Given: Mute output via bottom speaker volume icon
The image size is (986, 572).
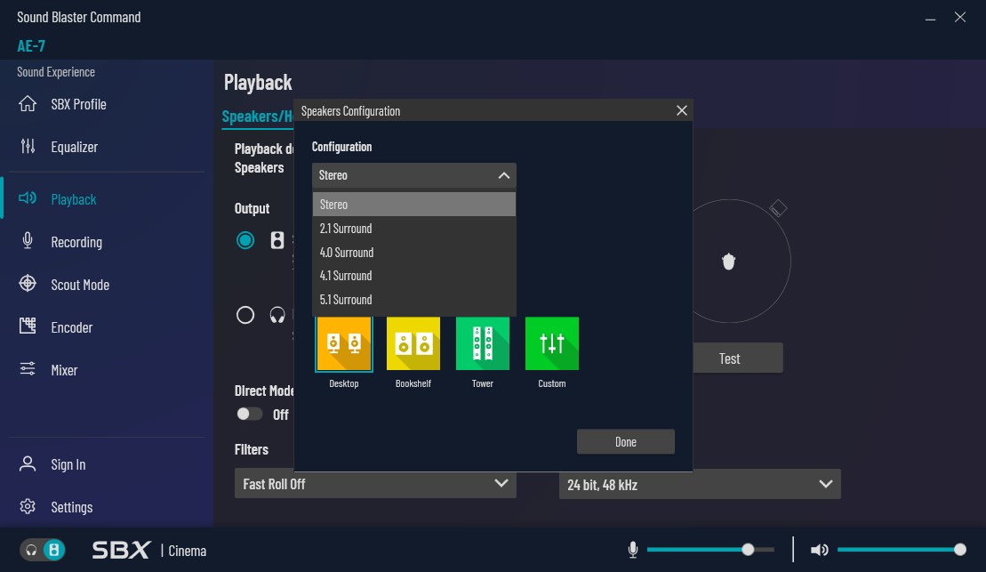Looking at the screenshot, I should pos(820,550).
